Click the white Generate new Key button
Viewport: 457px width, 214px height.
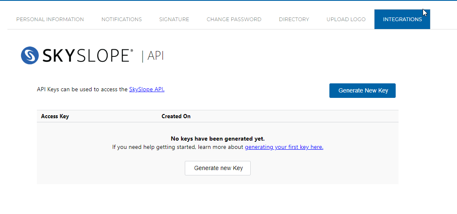click(x=218, y=168)
